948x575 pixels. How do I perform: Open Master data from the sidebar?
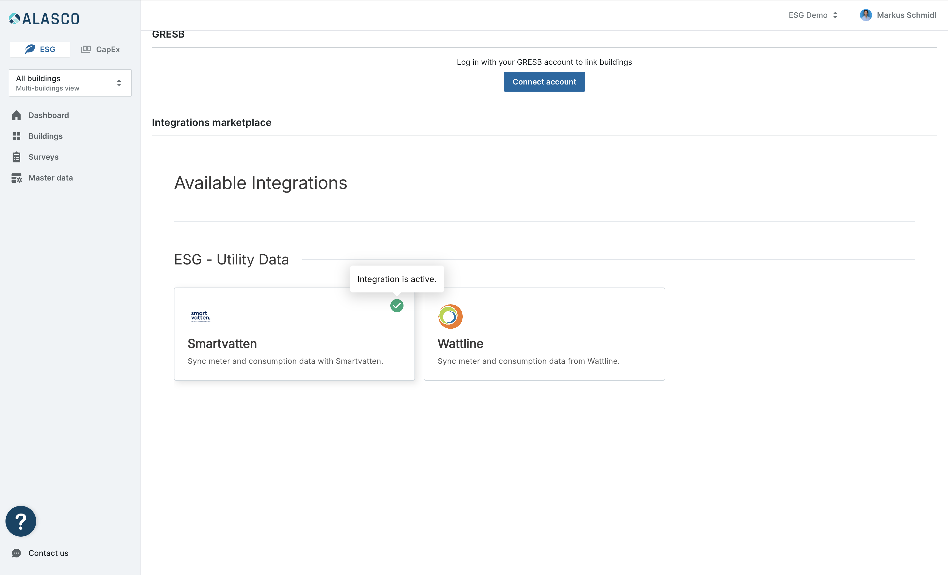click(x=50, y=178)
